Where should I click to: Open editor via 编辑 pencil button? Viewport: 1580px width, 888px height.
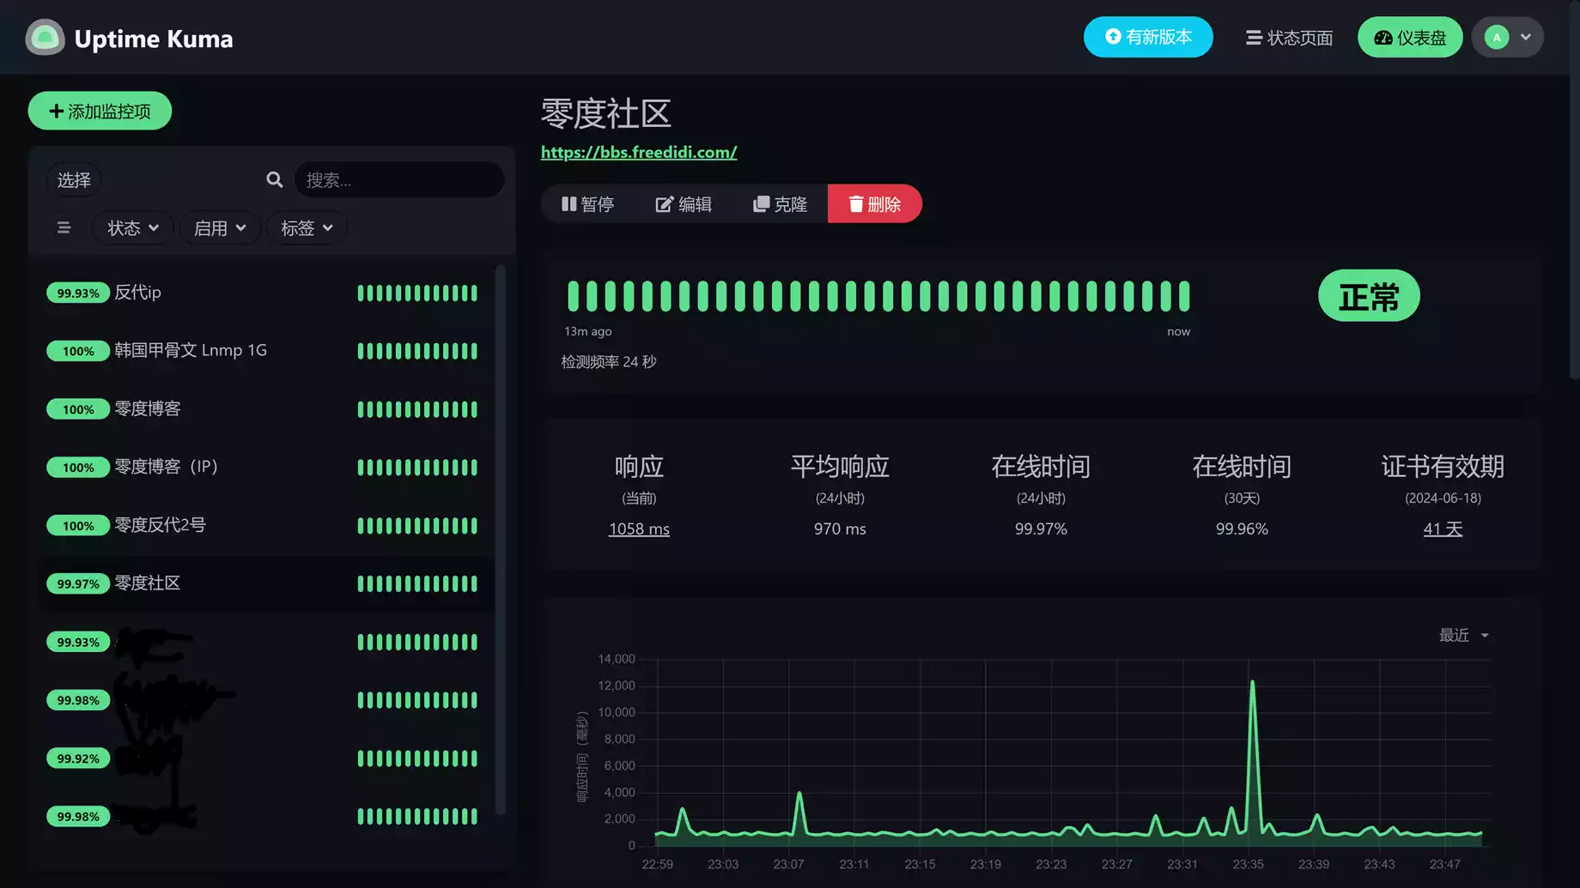coord(684,204)
